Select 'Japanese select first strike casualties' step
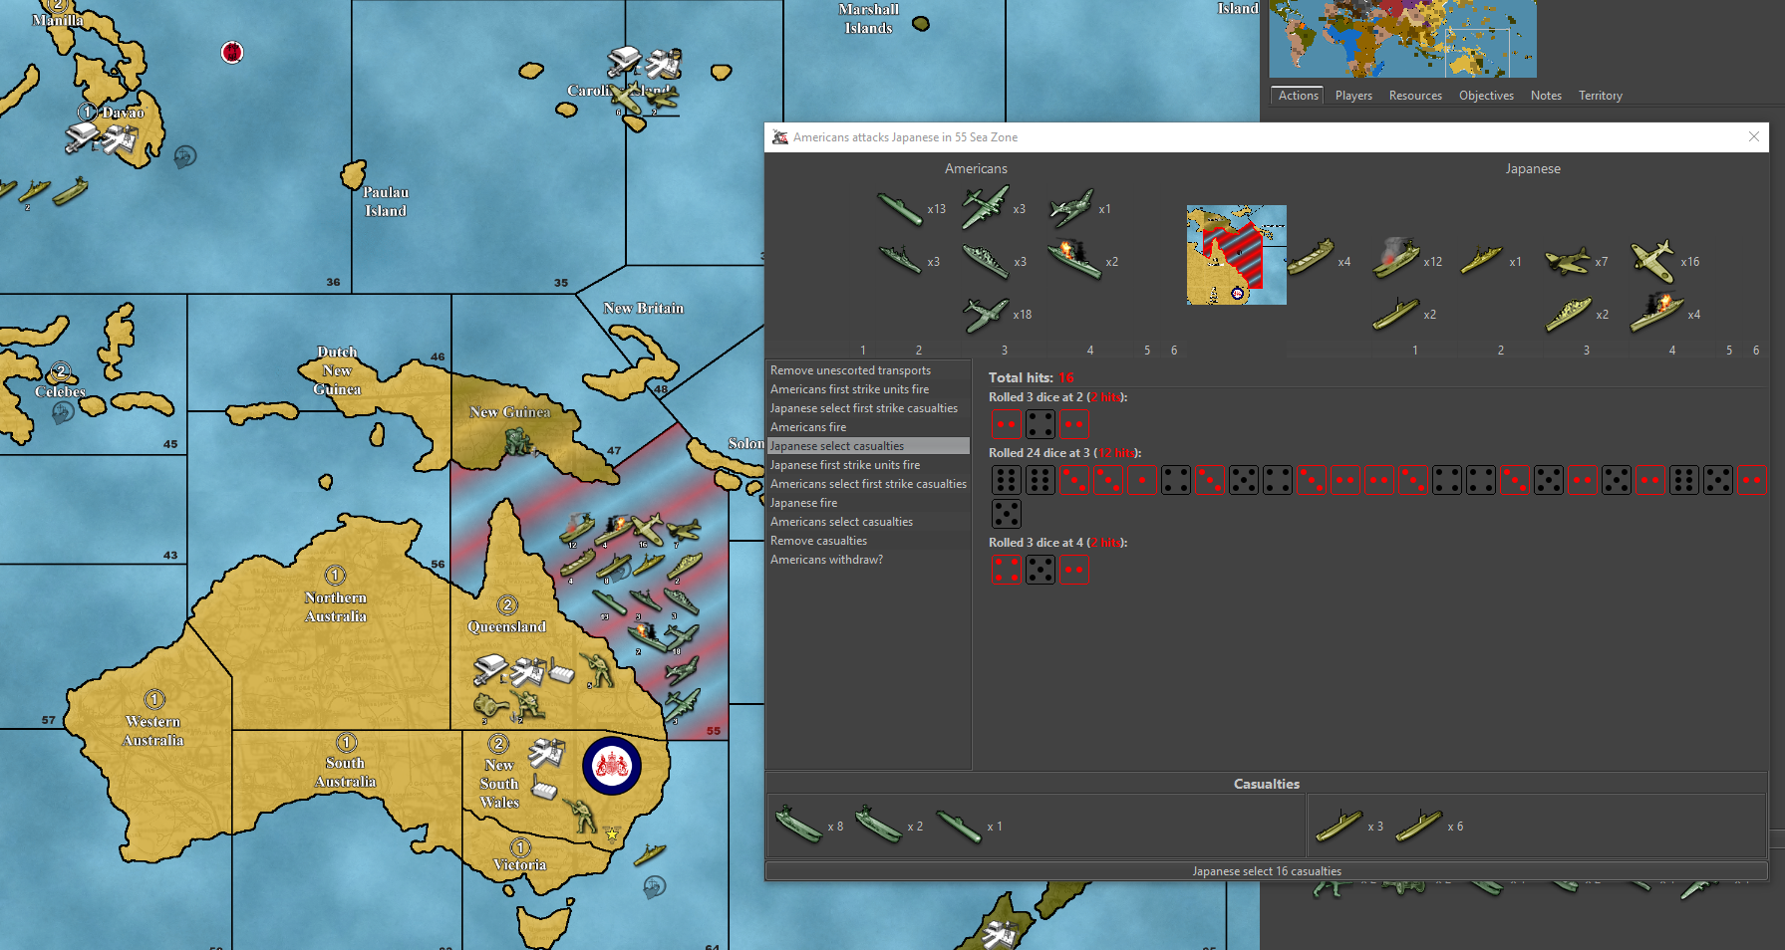 pyautogui.click(x=867, y=408)
